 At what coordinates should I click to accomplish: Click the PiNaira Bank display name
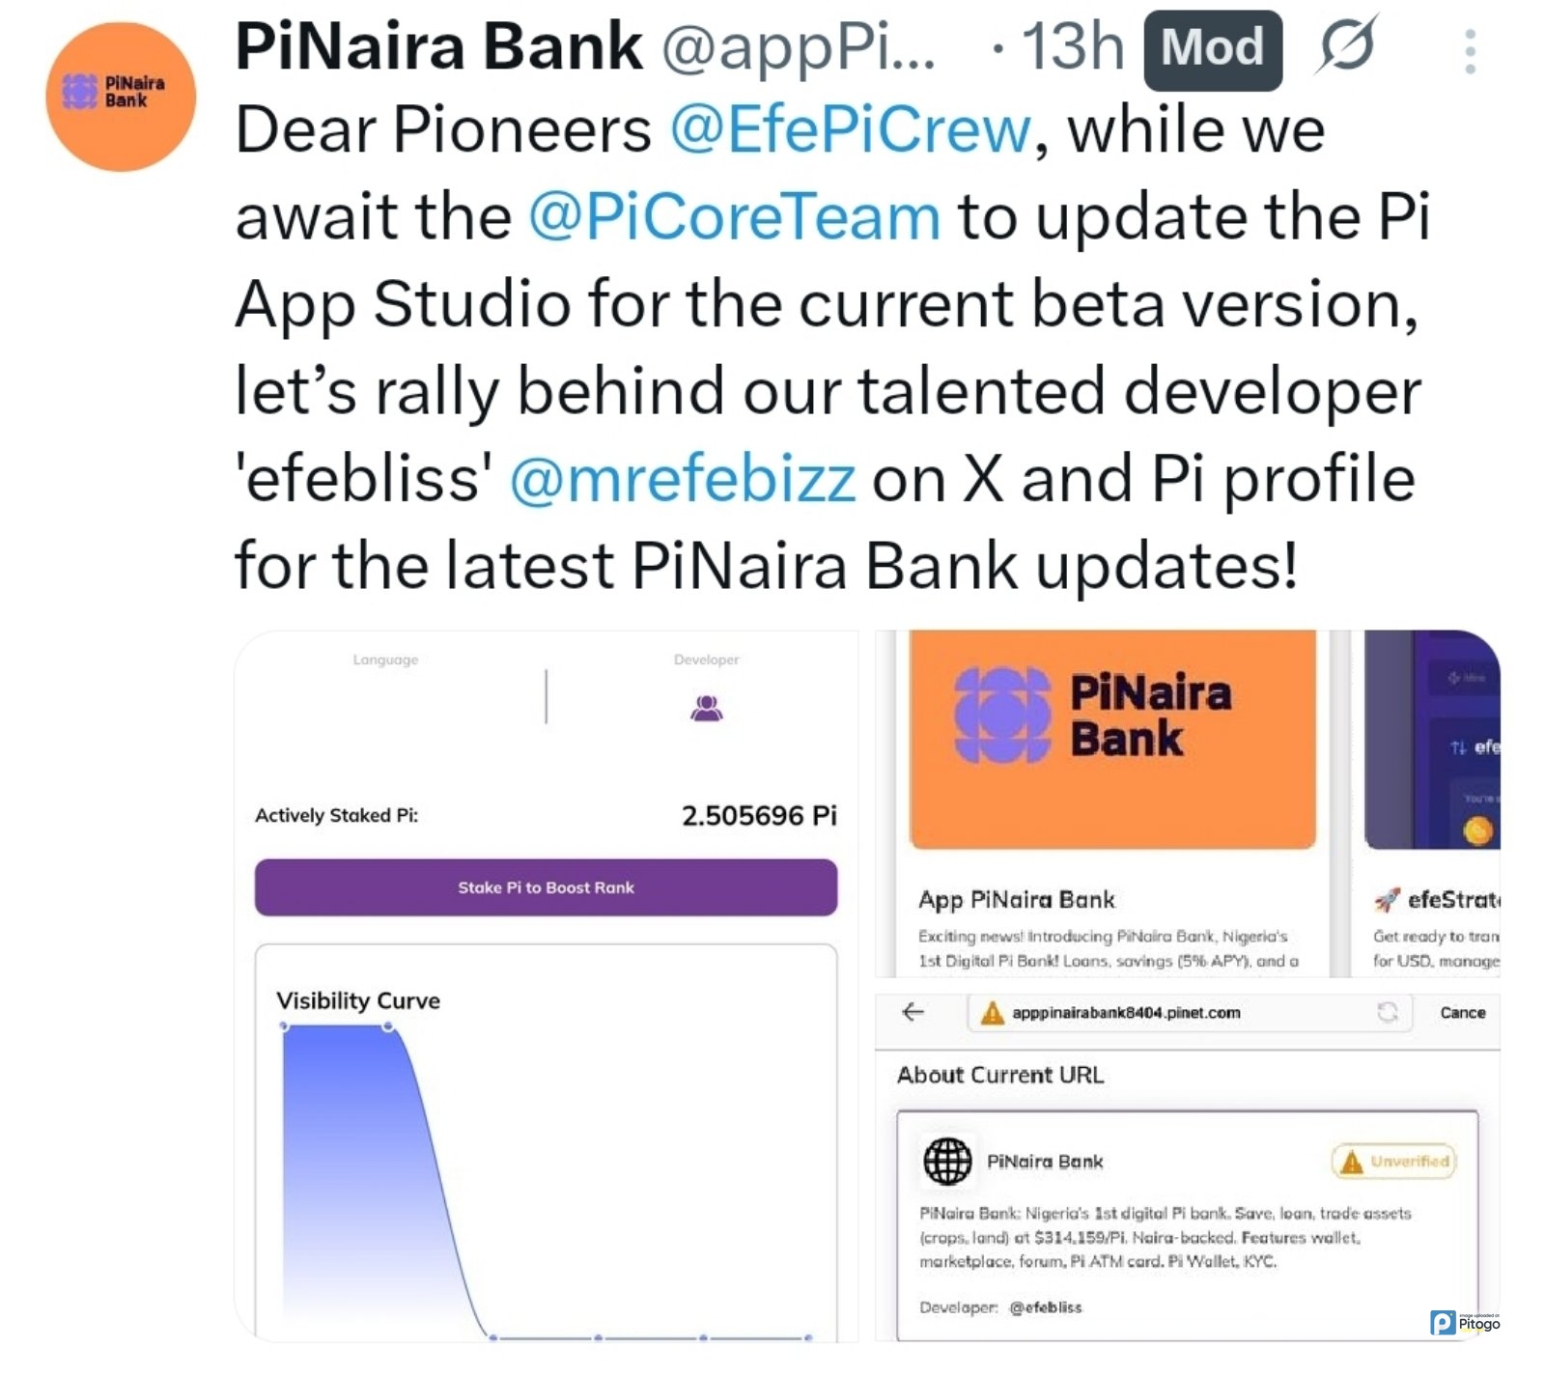click(x=438, y=46)
